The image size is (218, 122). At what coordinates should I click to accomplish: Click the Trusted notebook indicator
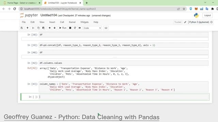[178, 22]
